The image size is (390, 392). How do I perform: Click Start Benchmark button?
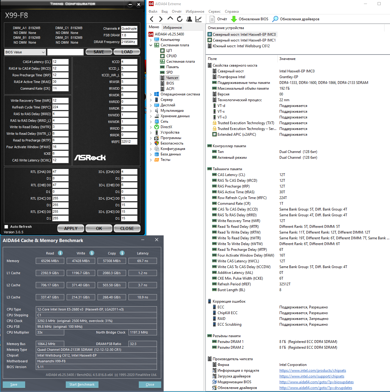tap(82, 384)
